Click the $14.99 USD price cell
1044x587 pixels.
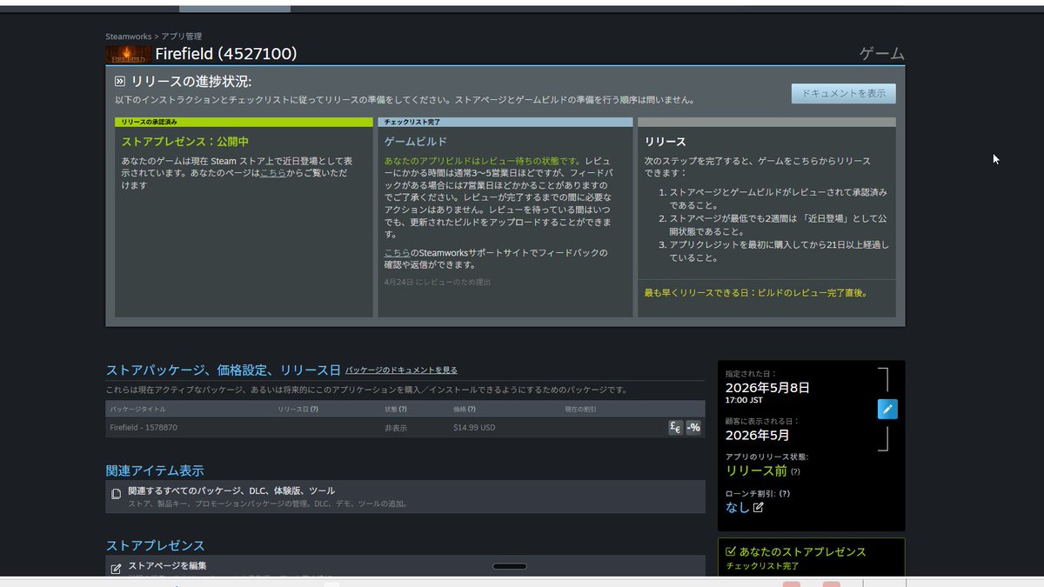pyautogui.click(x=474, y=428)
